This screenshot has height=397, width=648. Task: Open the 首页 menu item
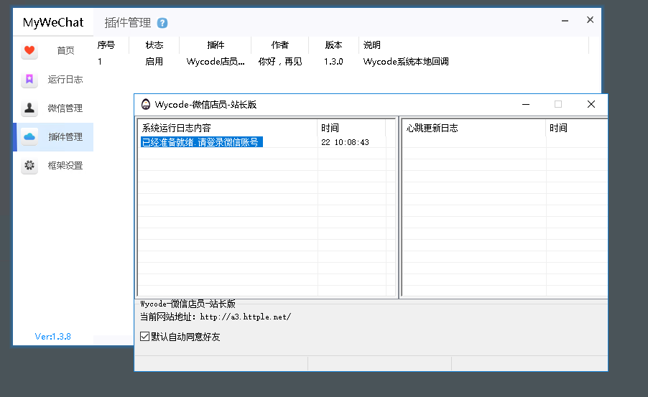(53, 50)
